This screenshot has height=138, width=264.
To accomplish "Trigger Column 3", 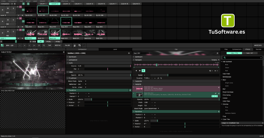I will [66, 4].
